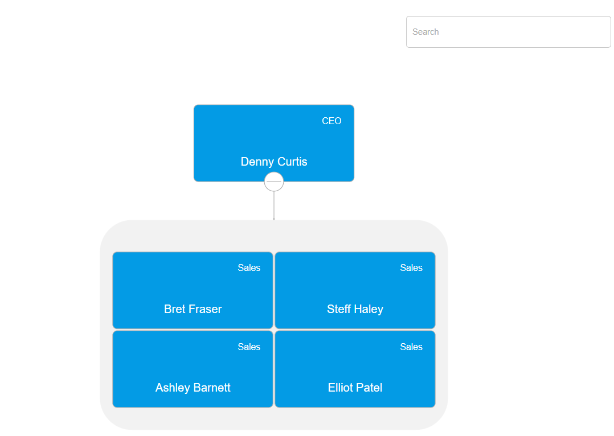
Task: Click the Bret Fraser name text
Action: point(193,309)
